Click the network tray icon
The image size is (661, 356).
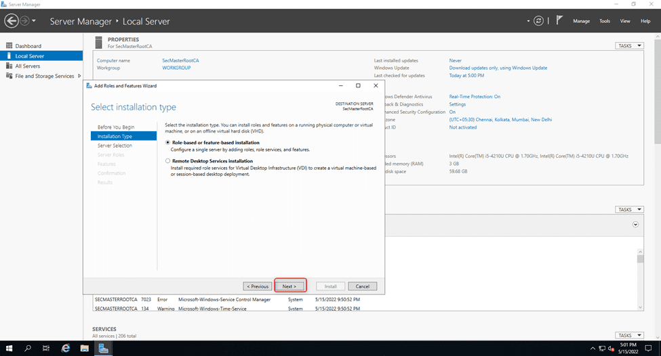point(602,349)
